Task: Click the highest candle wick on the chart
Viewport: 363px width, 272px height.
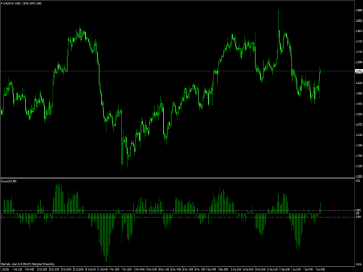Action: pos(279,11)
